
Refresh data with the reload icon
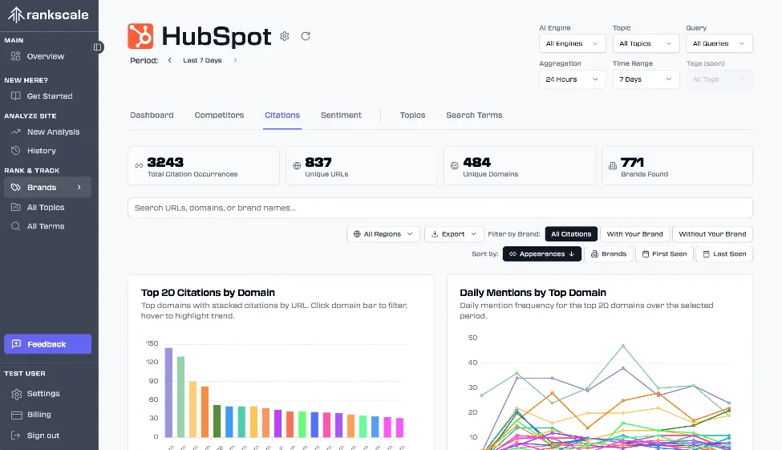(306, 36)
